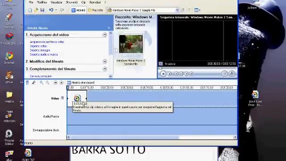286x161 pixels.
Task: Click the Mostra storyboard button
Action: click(x=80, y=83)
